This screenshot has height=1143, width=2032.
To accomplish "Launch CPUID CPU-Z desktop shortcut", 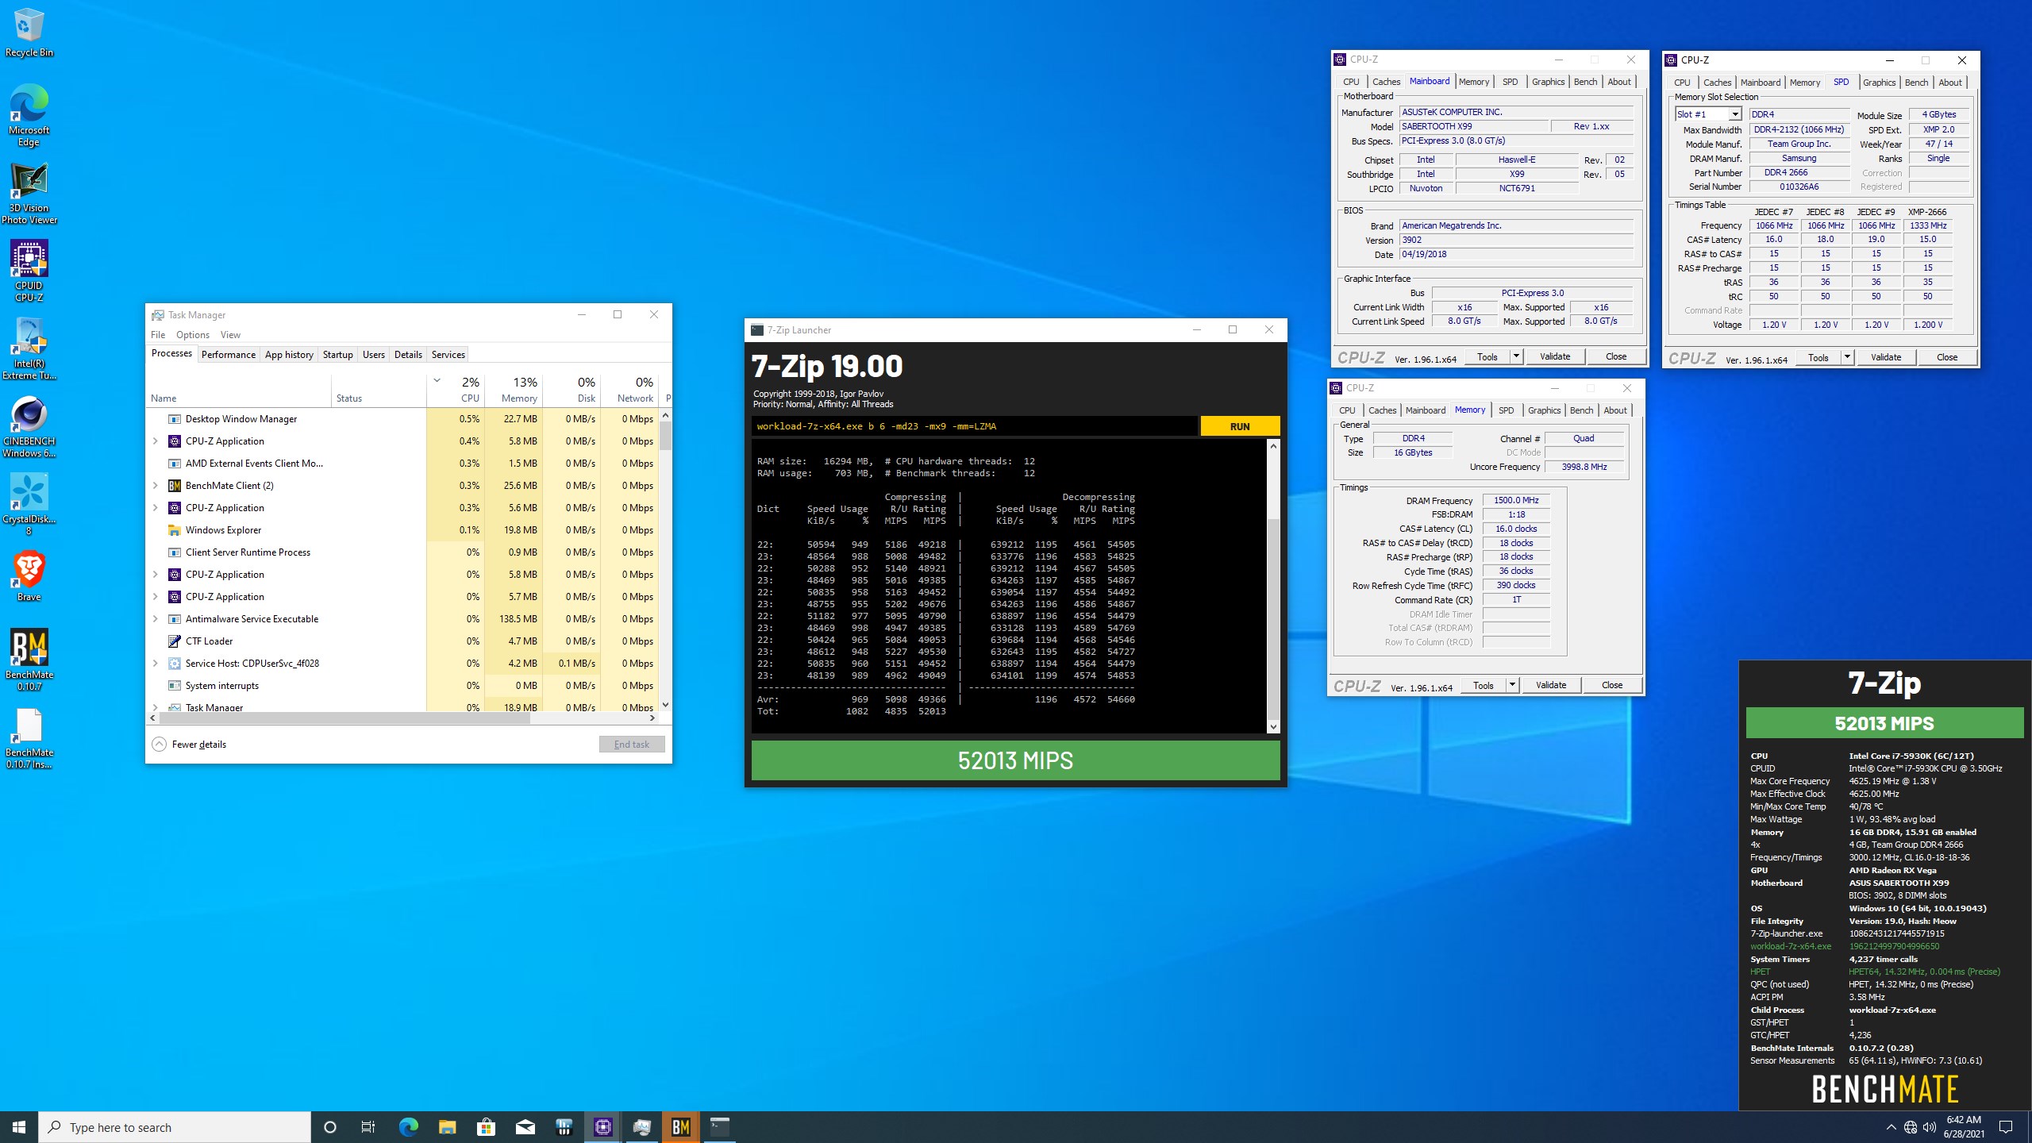I will tap(29, 271).
